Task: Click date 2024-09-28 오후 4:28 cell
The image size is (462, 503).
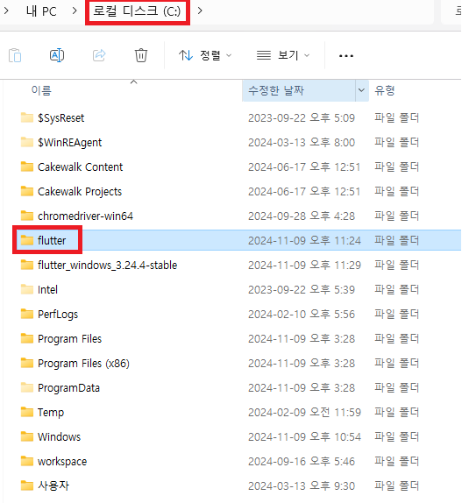Action: (302, 216)
